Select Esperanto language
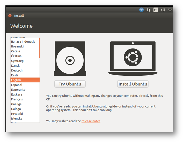184x143 pixels. (x=25, y=90)
